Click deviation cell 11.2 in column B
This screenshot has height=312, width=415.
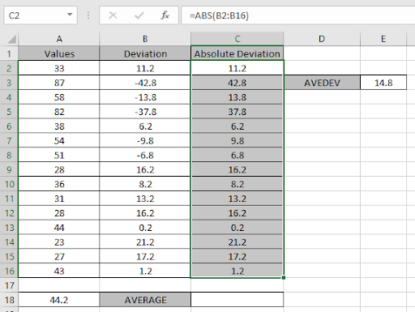[x=145, y=68]
